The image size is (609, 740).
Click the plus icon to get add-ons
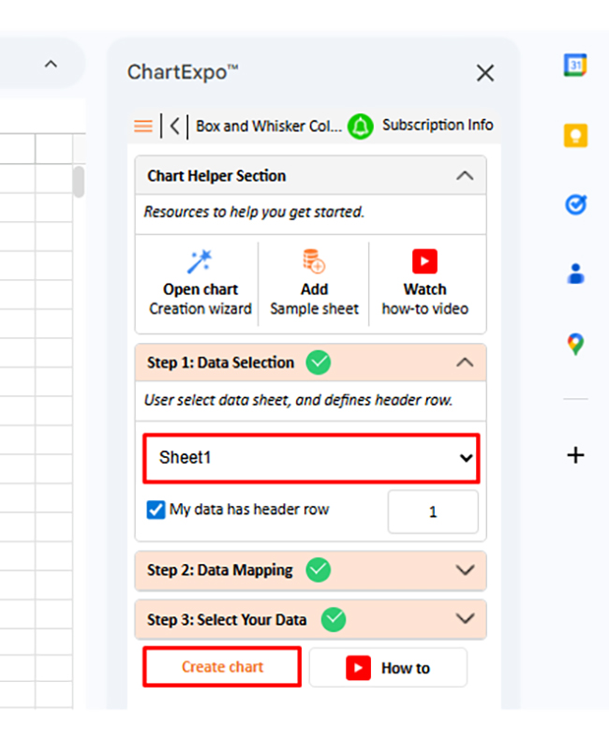tap(575, 455)
